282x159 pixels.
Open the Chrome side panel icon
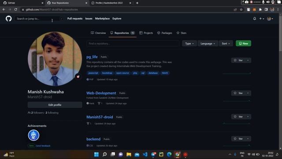(x=266, y=10)
